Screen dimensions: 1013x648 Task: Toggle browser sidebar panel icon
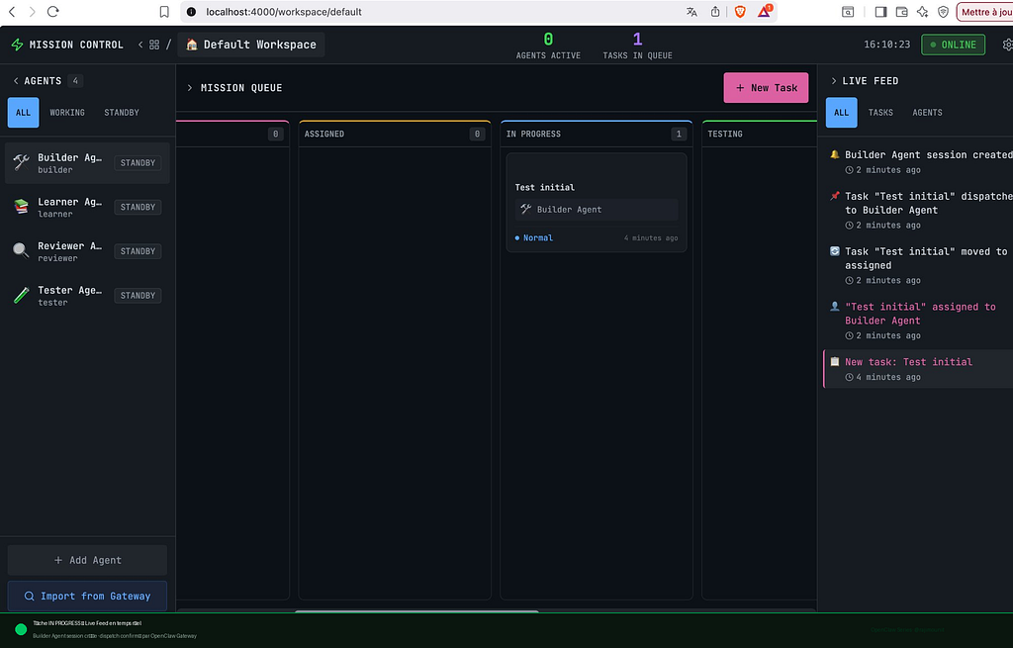(x=880, y=12)
